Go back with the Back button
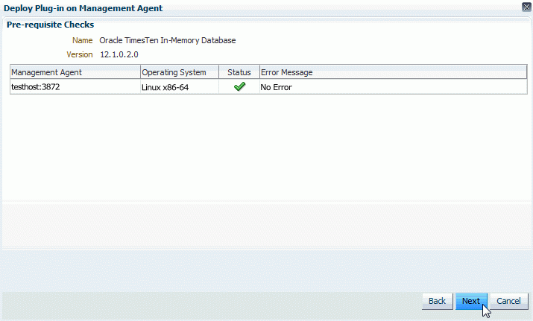 (437, 302)
